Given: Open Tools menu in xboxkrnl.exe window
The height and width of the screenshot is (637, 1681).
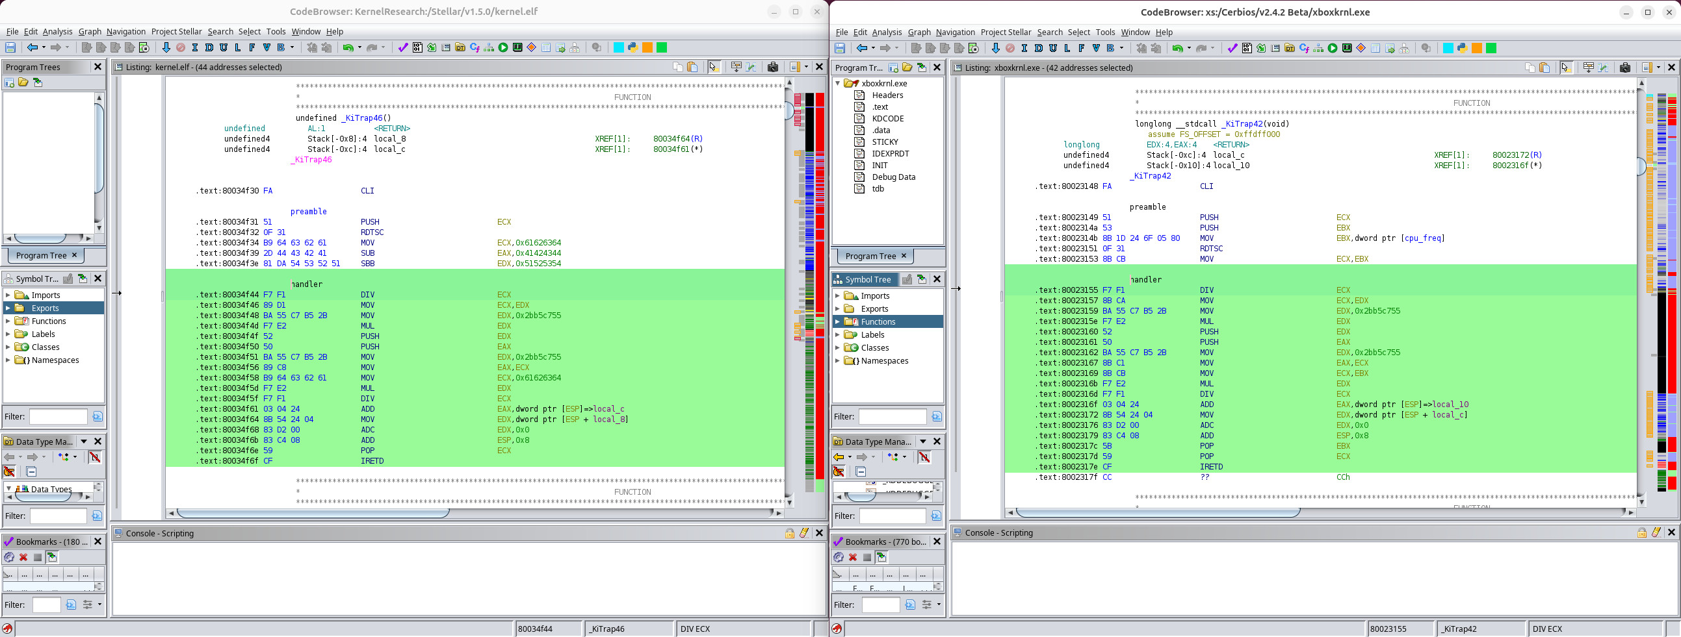Looking at the screenshot, I should coord(1105,32).
